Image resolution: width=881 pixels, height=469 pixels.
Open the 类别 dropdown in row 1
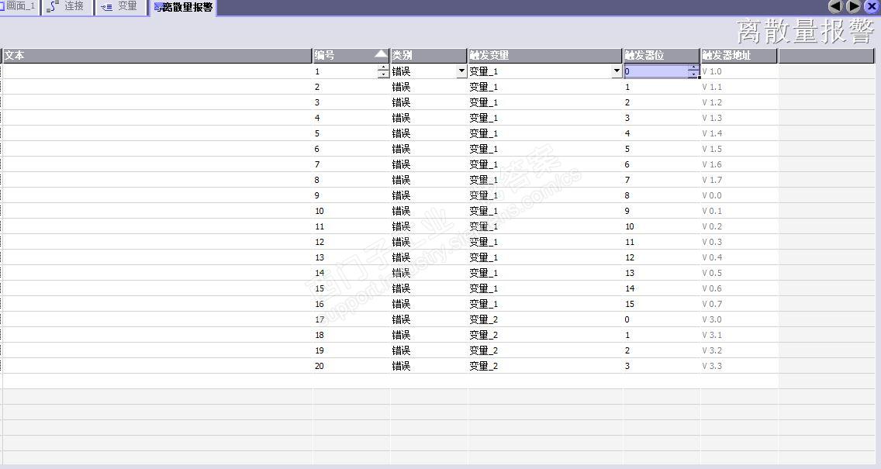pos(461,71)
